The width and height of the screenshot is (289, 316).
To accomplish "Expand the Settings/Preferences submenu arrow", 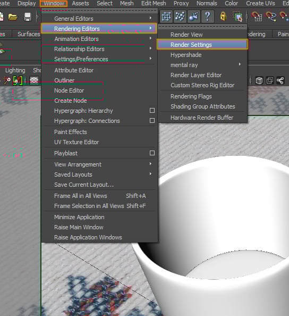I will (150, 58).
